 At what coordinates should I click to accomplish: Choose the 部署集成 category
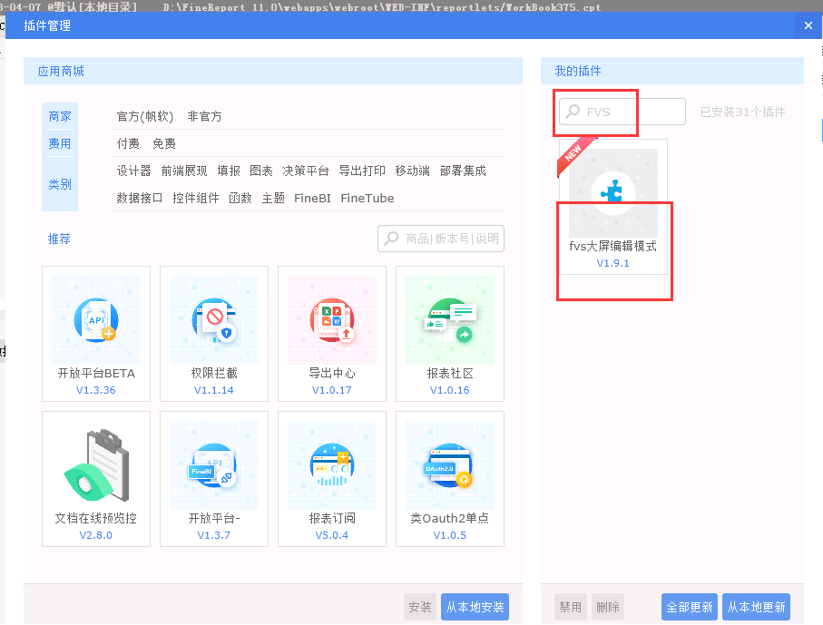pyautogui.click(x=463, y=171)
